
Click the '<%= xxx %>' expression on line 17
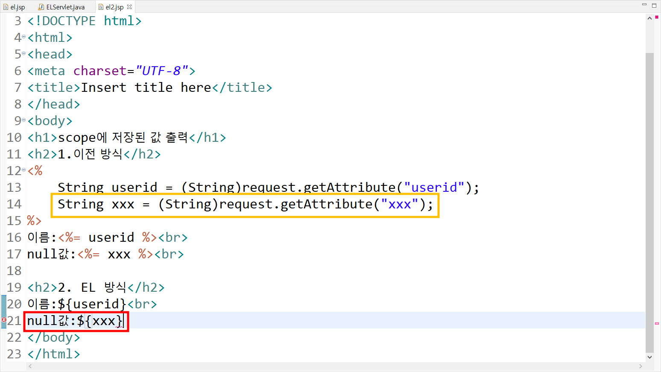click(115, 254)
